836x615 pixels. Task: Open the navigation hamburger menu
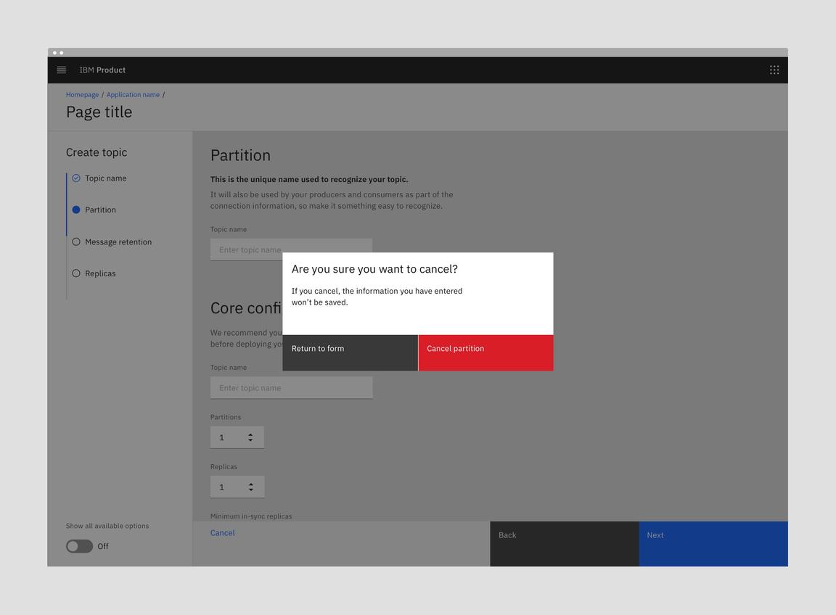pos(61,70)
